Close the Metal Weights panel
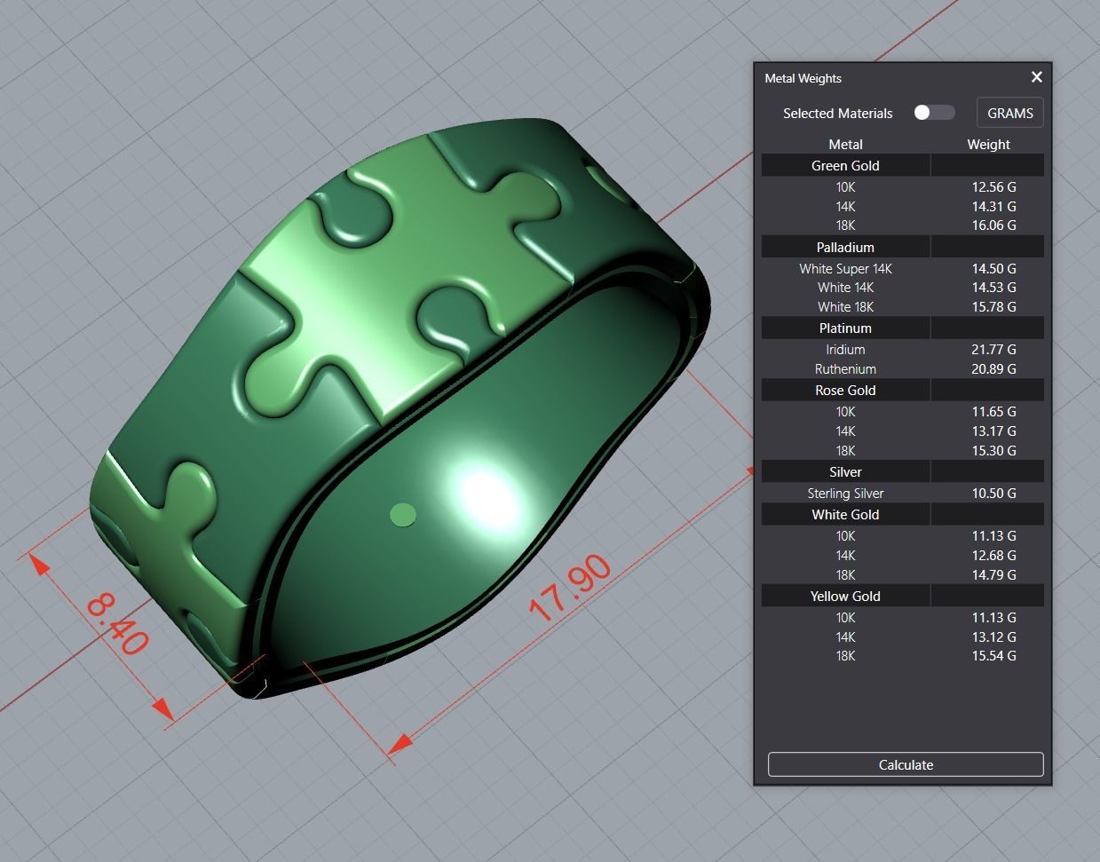The width and height of the screenshot is (1100, 862). pyautogui.click(x=1036, y=77)
